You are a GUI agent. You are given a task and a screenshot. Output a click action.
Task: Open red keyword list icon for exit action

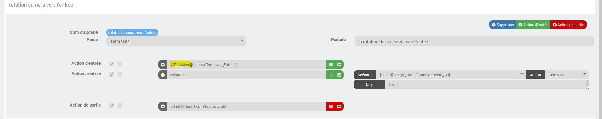coord(331,106)
